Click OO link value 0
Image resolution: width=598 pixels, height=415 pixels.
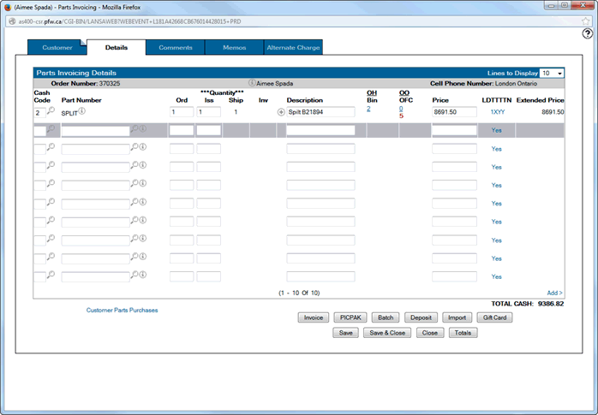pos(401,109)
